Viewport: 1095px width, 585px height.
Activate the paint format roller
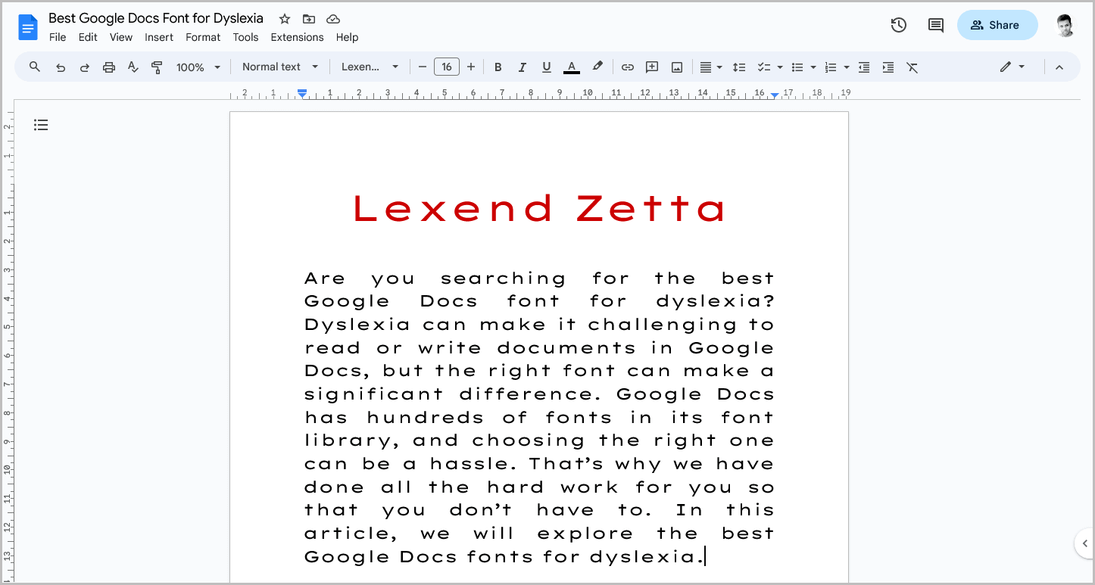157,67
